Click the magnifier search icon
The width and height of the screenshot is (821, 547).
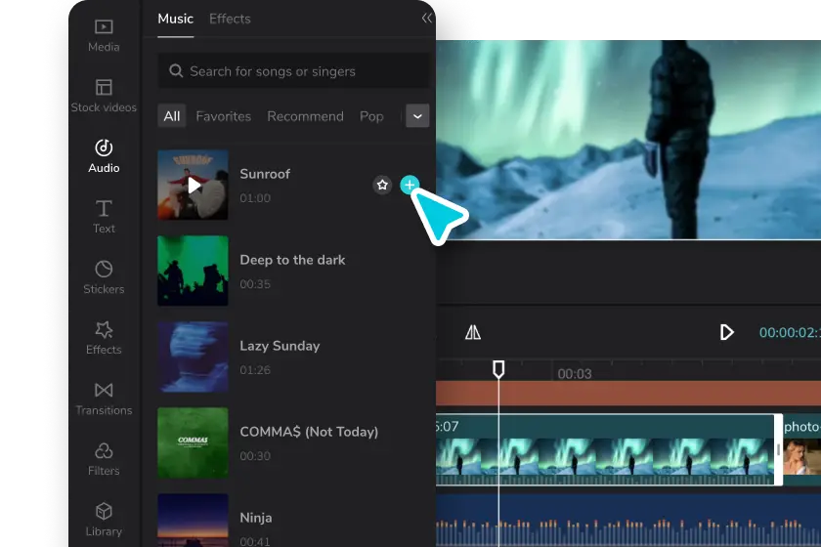coord(176,70)
